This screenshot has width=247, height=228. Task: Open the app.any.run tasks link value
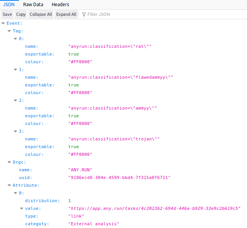click(154, 208)
